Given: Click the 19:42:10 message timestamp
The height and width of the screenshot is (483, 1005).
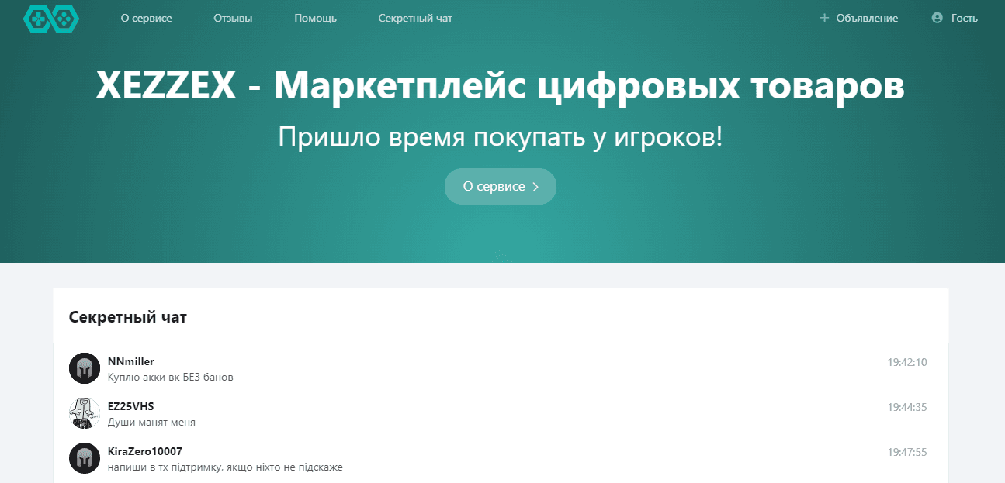Looking at the screenshot, I should click(x=906, y=362).
